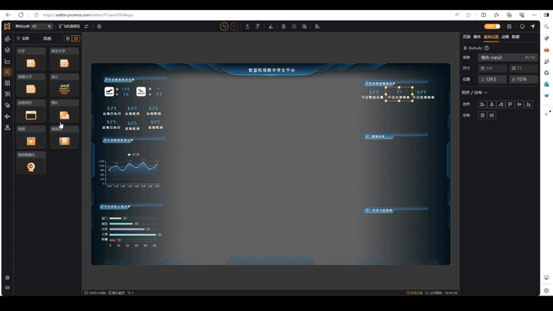Open the monitor preview icon at top right
The height and width of the screenshot is (311, 553).
522,26
